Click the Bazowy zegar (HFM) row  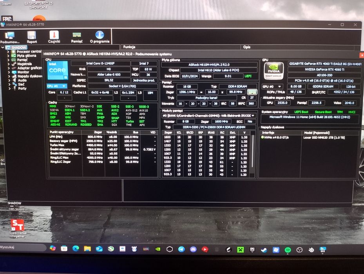coord(102,141)
